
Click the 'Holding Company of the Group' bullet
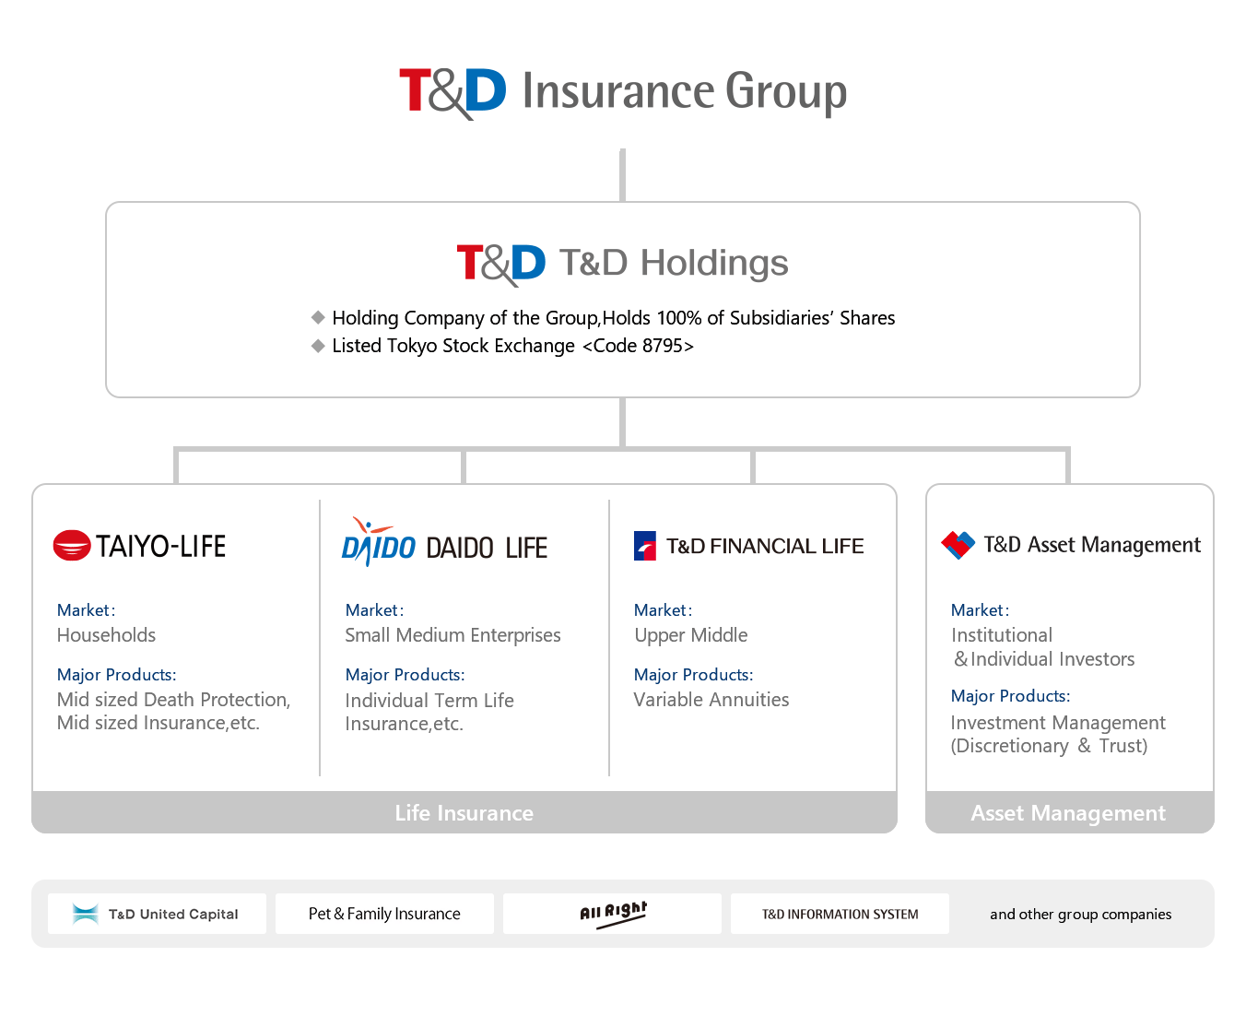point(614,318)
